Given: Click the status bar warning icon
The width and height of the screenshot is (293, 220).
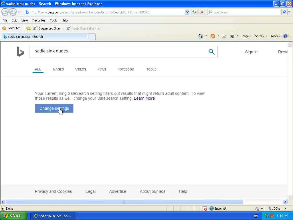Looking at the screenshot, I should click(x=3, y=209).
